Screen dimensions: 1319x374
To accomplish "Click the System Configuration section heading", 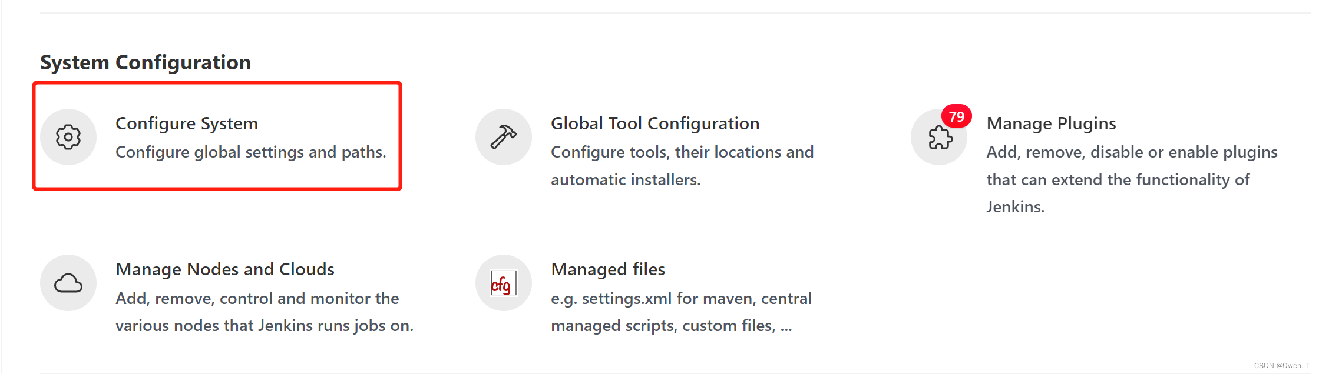I will tap(146, 62).
